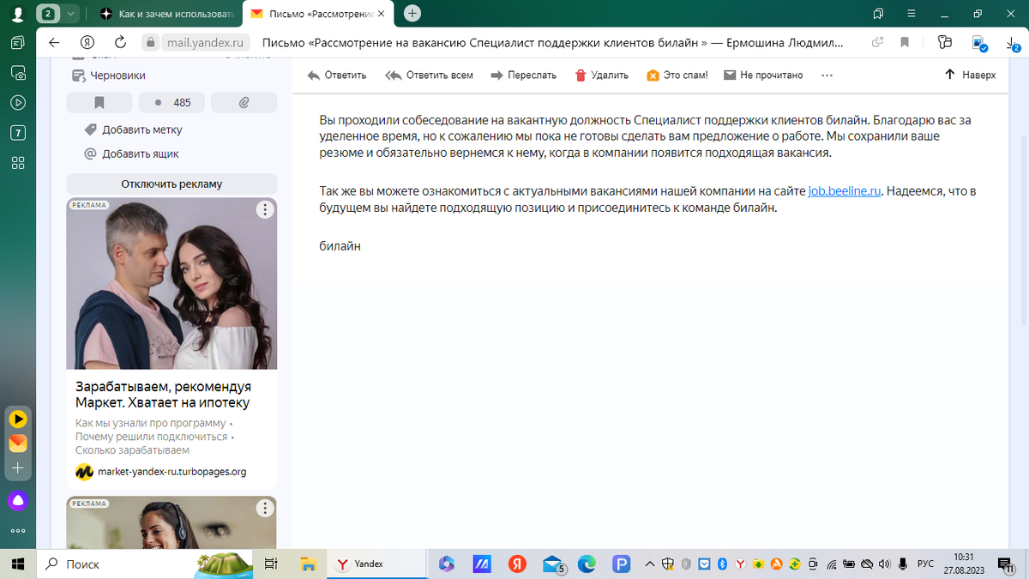
Task: Open downloads arrow in browser toolbar
Action: [x=1014, y=42]
